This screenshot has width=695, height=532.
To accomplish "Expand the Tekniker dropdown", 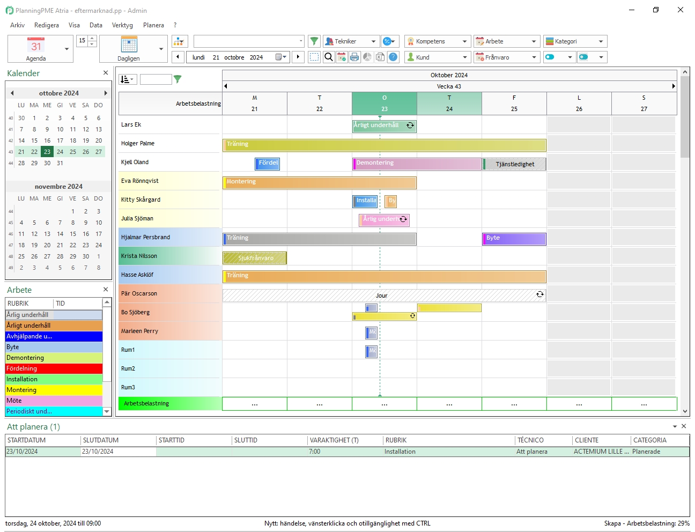I will 373,41.
